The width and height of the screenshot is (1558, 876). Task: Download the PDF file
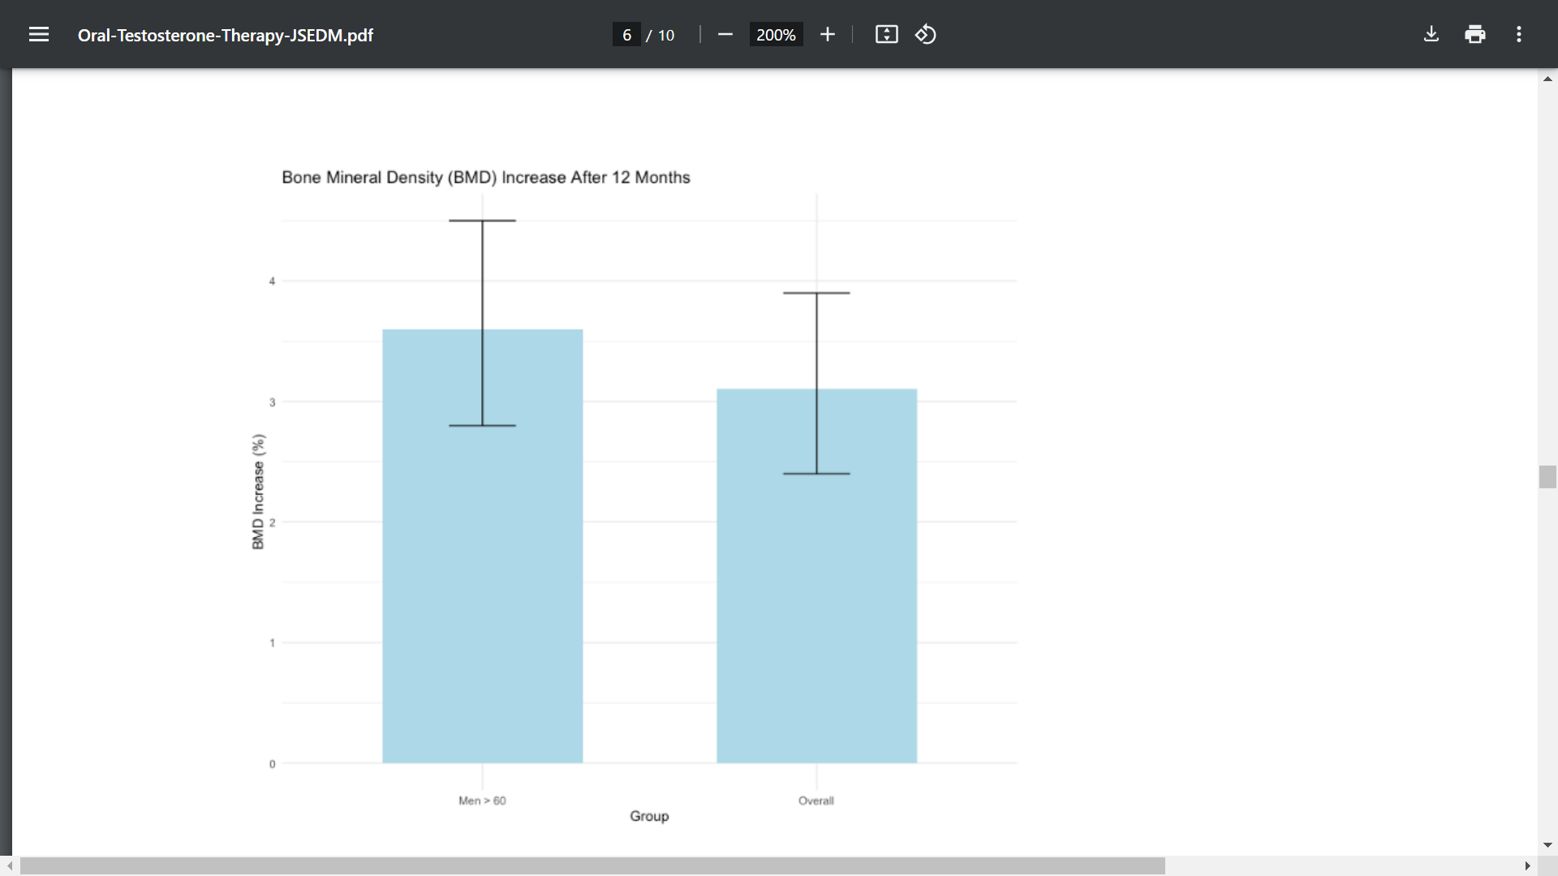tap(1431, 34)
